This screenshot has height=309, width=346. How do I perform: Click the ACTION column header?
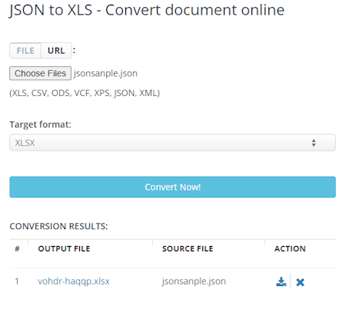coord(290,249)
